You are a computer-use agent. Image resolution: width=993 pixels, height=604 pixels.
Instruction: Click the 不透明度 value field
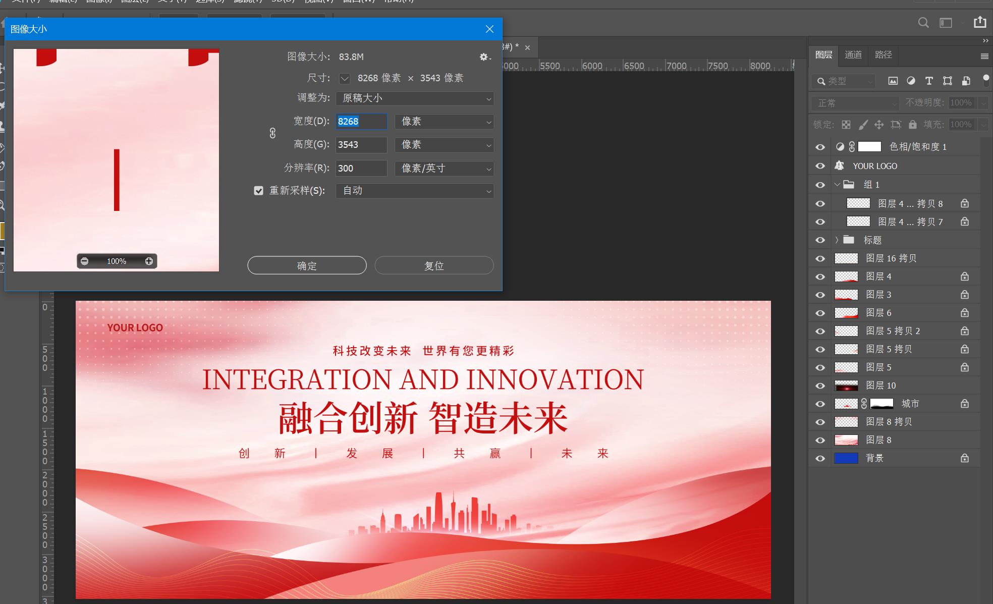point(963,103)
